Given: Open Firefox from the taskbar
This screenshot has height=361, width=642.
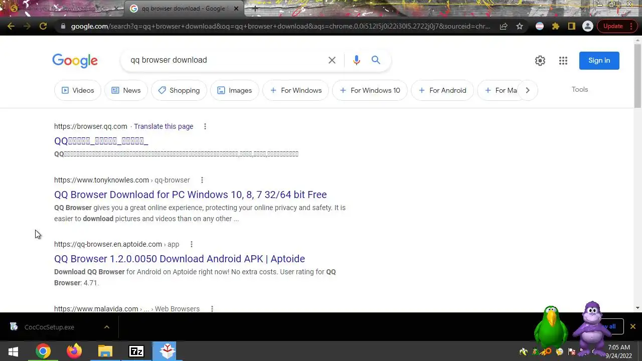Looking at the screenshot, I should (x=74, y=351).
